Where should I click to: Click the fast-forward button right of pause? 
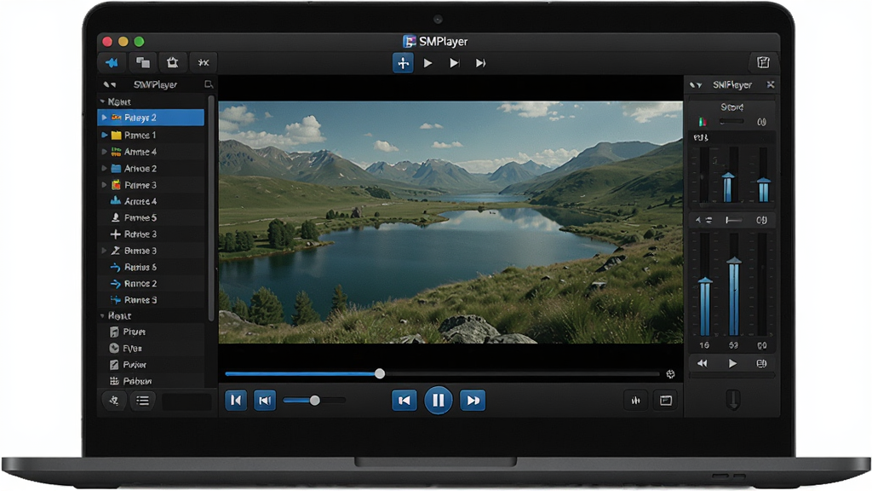[473, 401]
